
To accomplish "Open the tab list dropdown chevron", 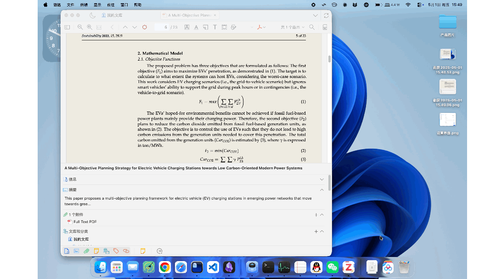I will click(316, 15).
